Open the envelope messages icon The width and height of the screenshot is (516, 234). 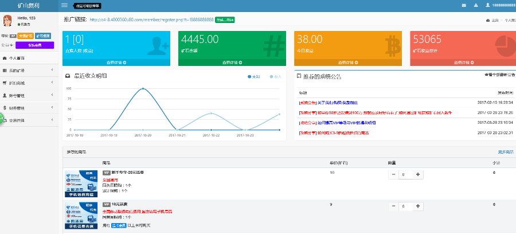(464, 5)
